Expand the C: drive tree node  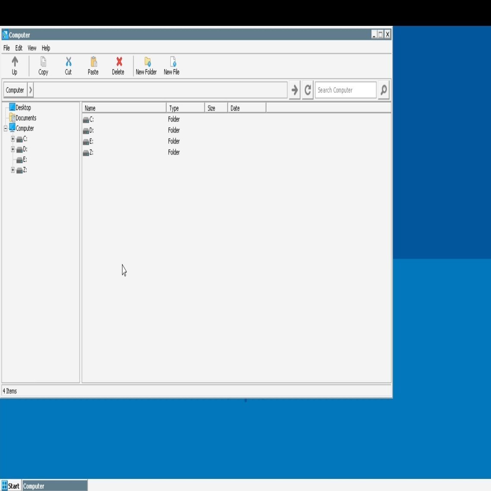(13, 139)
